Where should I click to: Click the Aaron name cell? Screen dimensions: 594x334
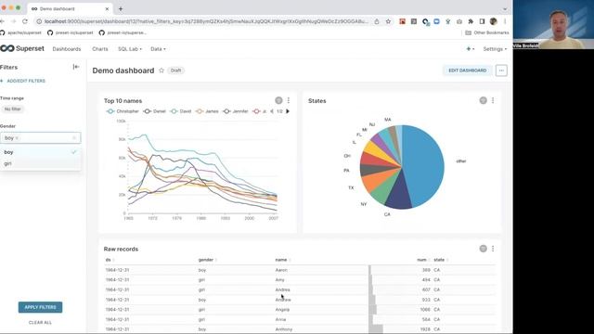point(281,270)
